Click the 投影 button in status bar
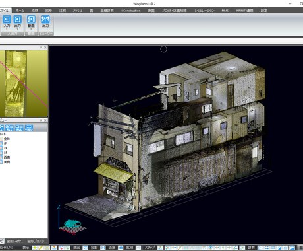Viewport: 303px width, 251px height. point(94,248)
